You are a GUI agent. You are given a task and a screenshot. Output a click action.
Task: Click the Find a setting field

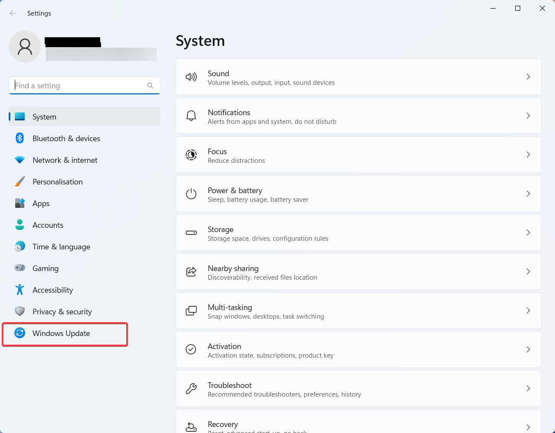tap(85, 86)
